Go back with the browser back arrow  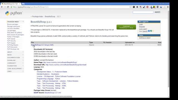click(2, 7)
